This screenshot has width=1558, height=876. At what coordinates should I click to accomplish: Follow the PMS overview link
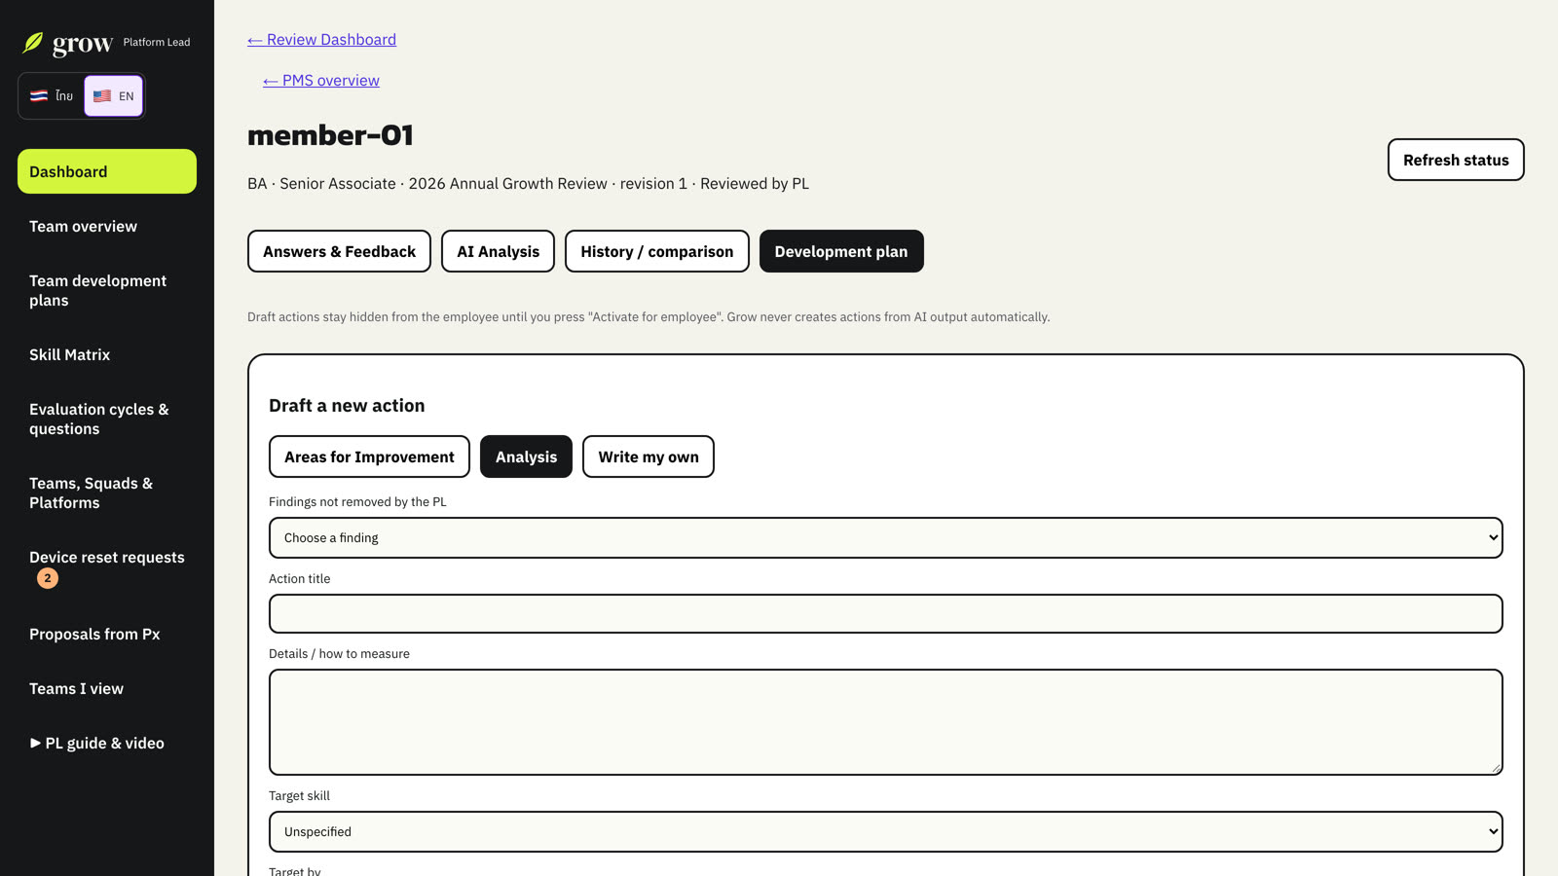(x=321, y=81)
